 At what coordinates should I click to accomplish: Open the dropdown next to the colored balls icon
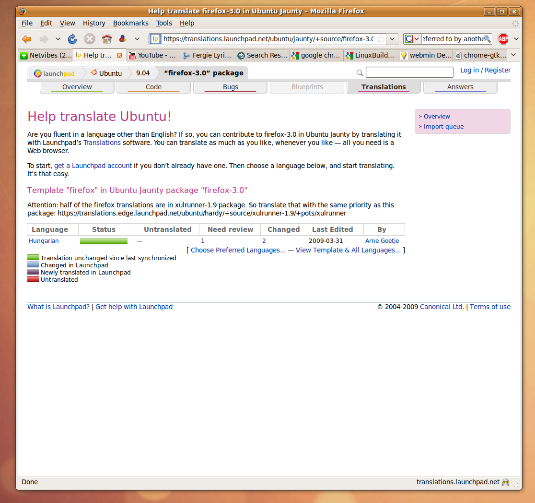137,39
